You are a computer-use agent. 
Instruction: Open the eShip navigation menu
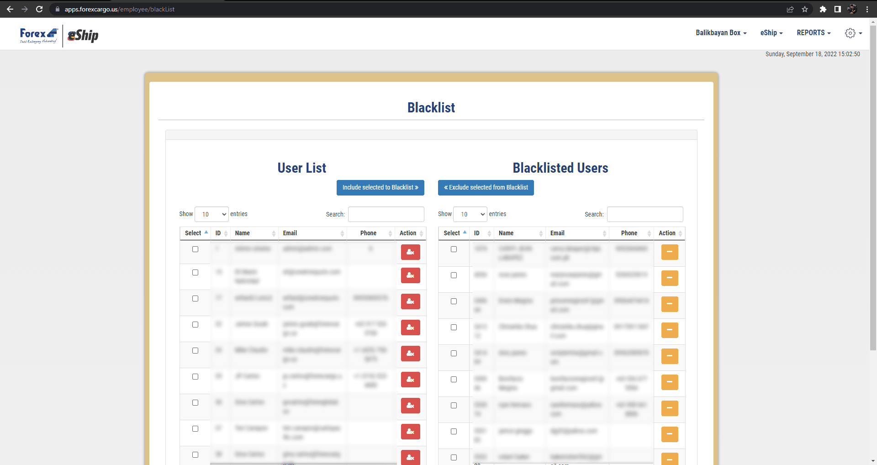[x=771, y=33]
